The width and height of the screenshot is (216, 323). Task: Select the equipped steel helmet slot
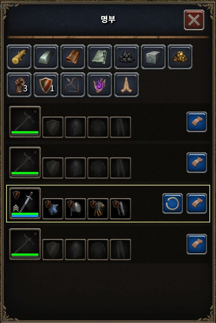pyautogui.click(x=75, y=209)
